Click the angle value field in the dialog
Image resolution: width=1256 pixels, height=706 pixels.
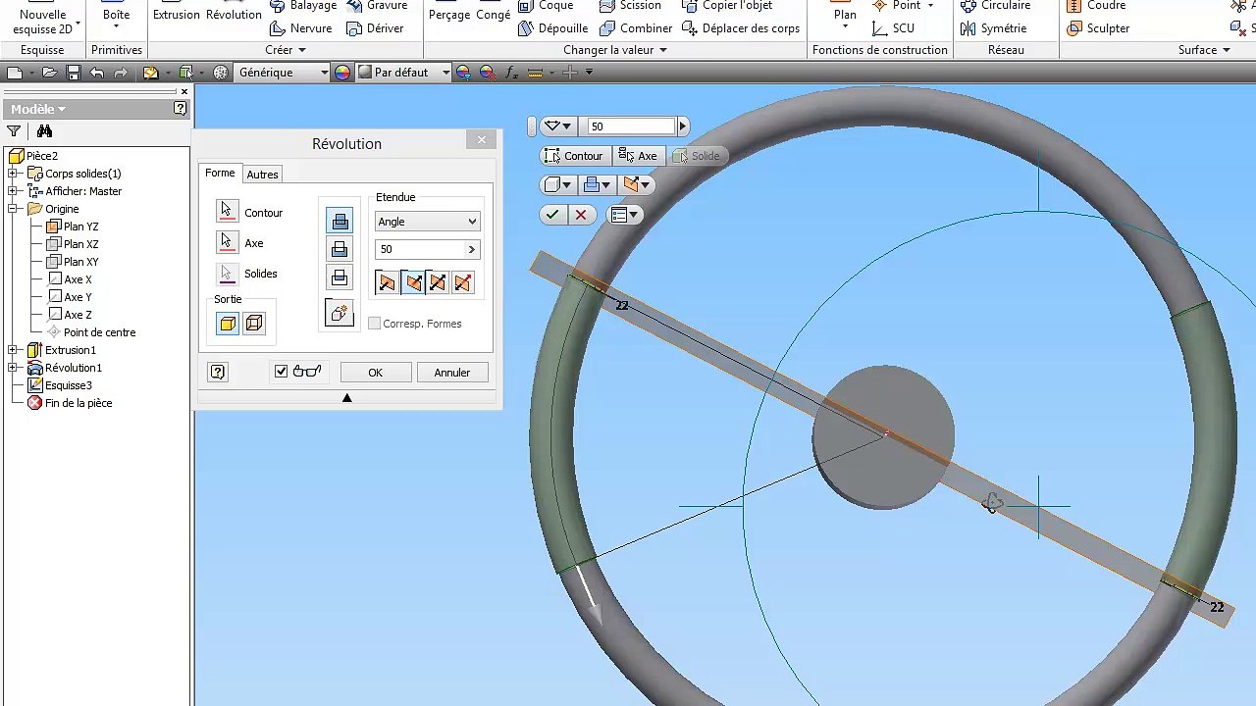point(421,249)
